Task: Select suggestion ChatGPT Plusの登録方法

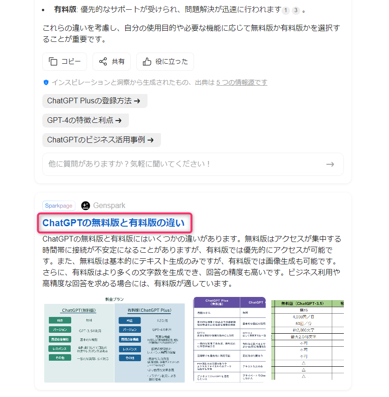Action: pos(94,101)
